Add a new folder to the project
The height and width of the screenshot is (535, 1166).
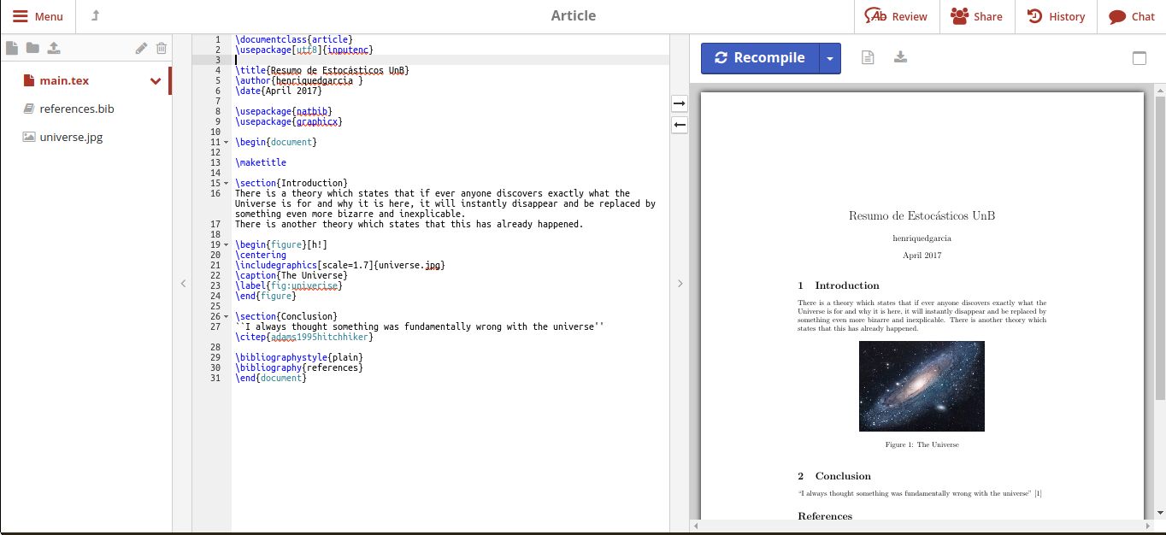(x=32, y=48)
